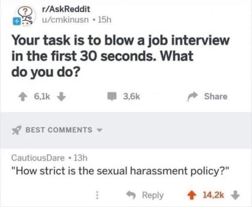This screenshot has height=207, width=252.
Task: Click the Share arrow icon
Action: tap(192, 97)
